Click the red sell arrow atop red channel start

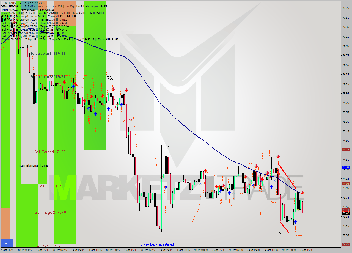tap(278, 156)
